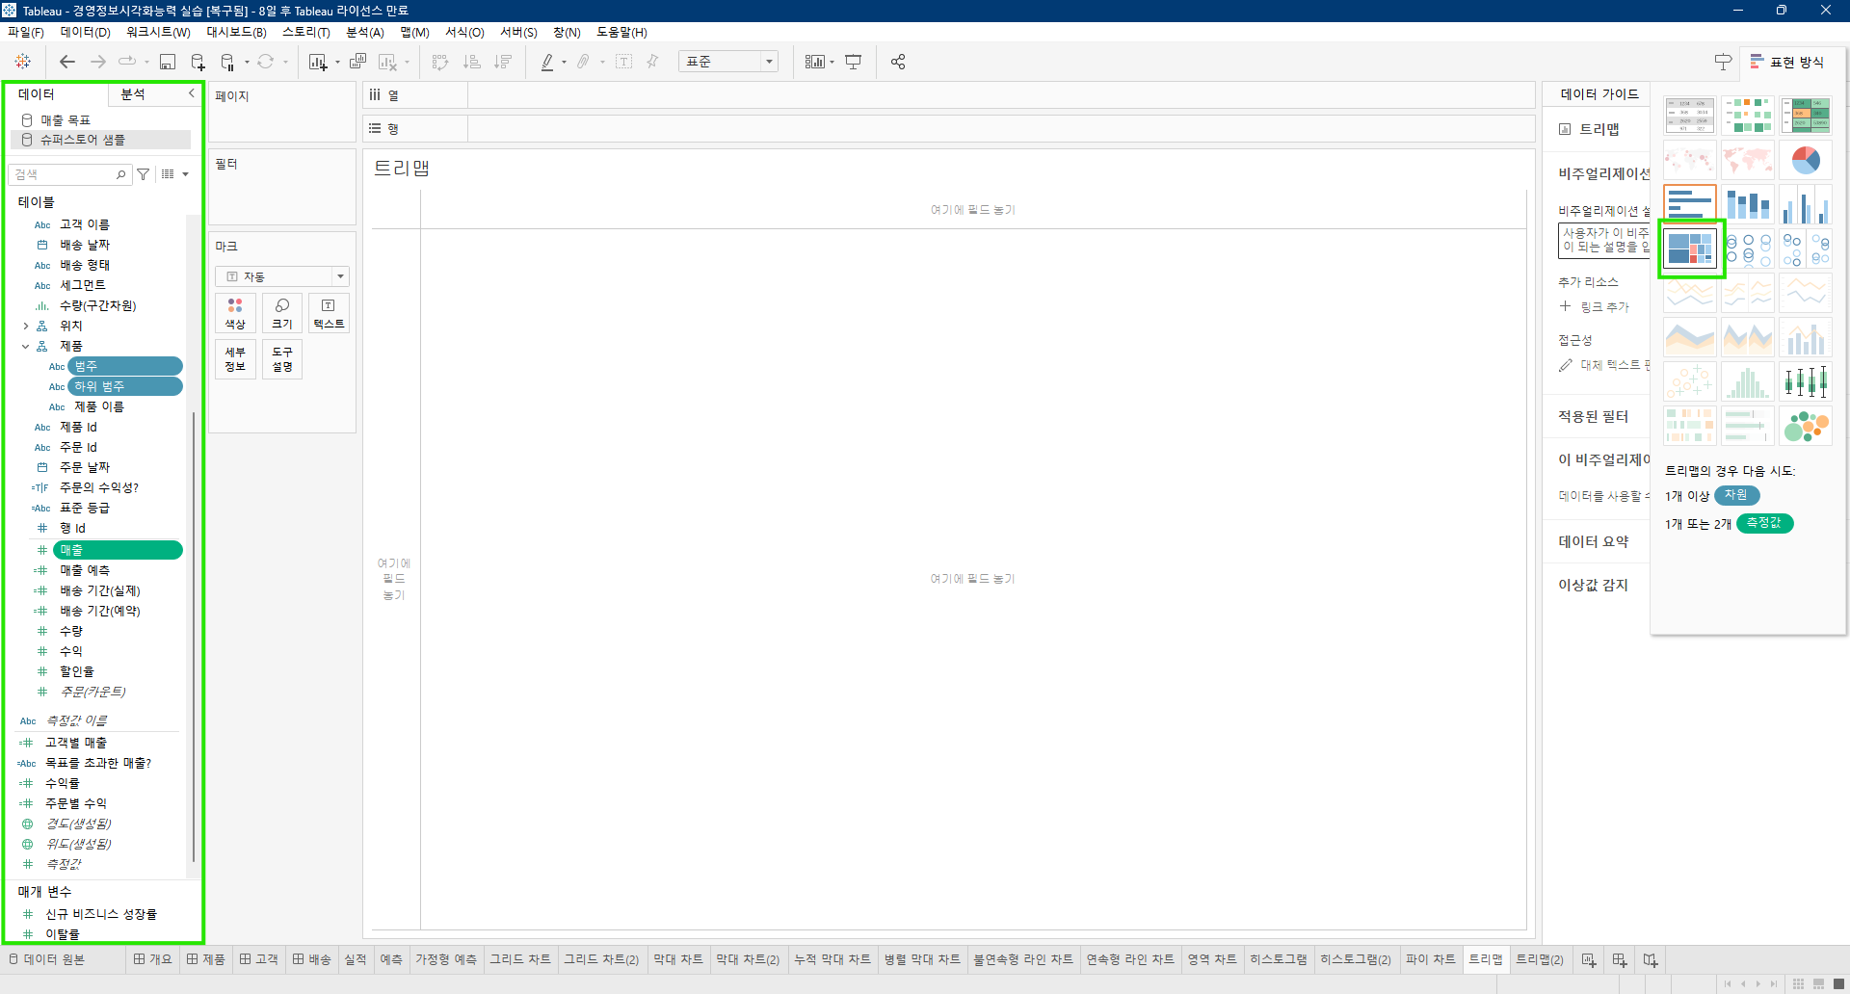Viewport: 1850px width, 994px height.
Task: Click the Presentation mode icon
Action: [853, 62]
